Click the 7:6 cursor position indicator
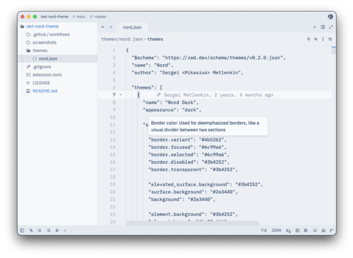 [264, 230]
